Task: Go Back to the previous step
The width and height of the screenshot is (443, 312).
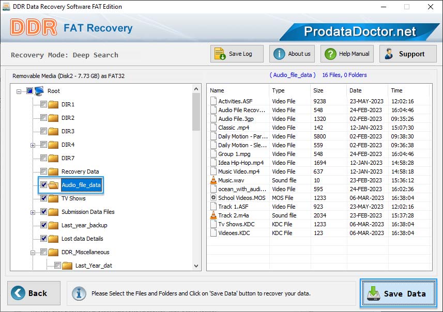Action: click(34, 293)
